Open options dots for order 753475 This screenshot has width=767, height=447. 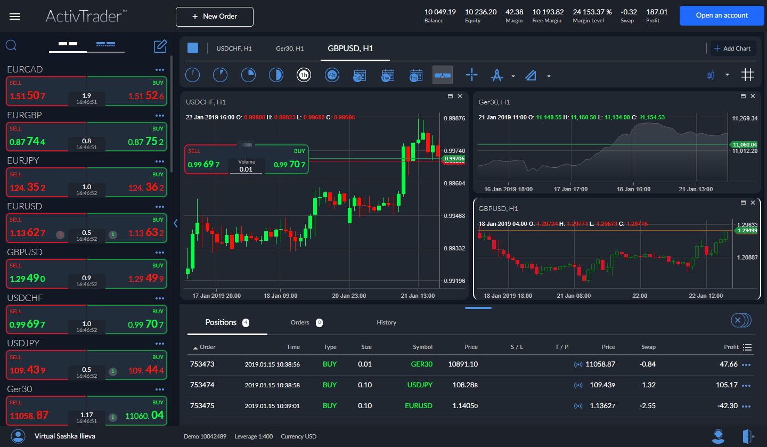point(746,407)
